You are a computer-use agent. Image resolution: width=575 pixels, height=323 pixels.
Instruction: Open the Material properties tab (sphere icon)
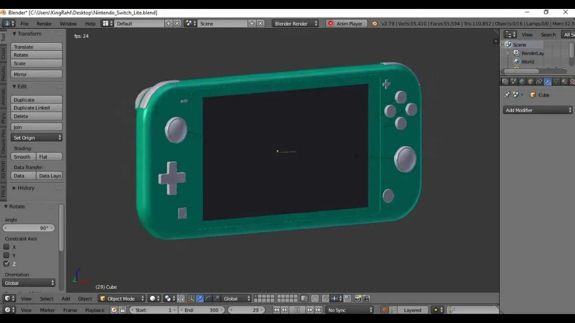click(565, 82)
